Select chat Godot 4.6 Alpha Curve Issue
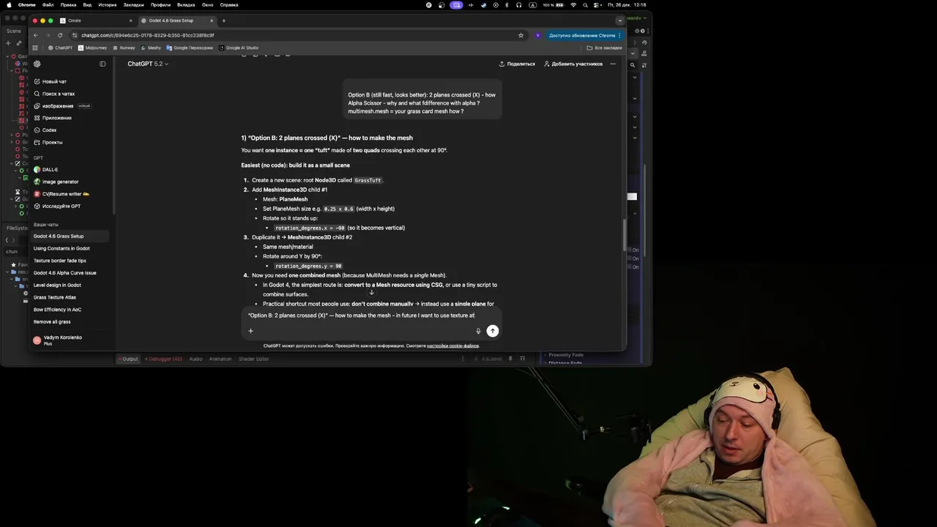937x527 pixels. pos(64,273)
